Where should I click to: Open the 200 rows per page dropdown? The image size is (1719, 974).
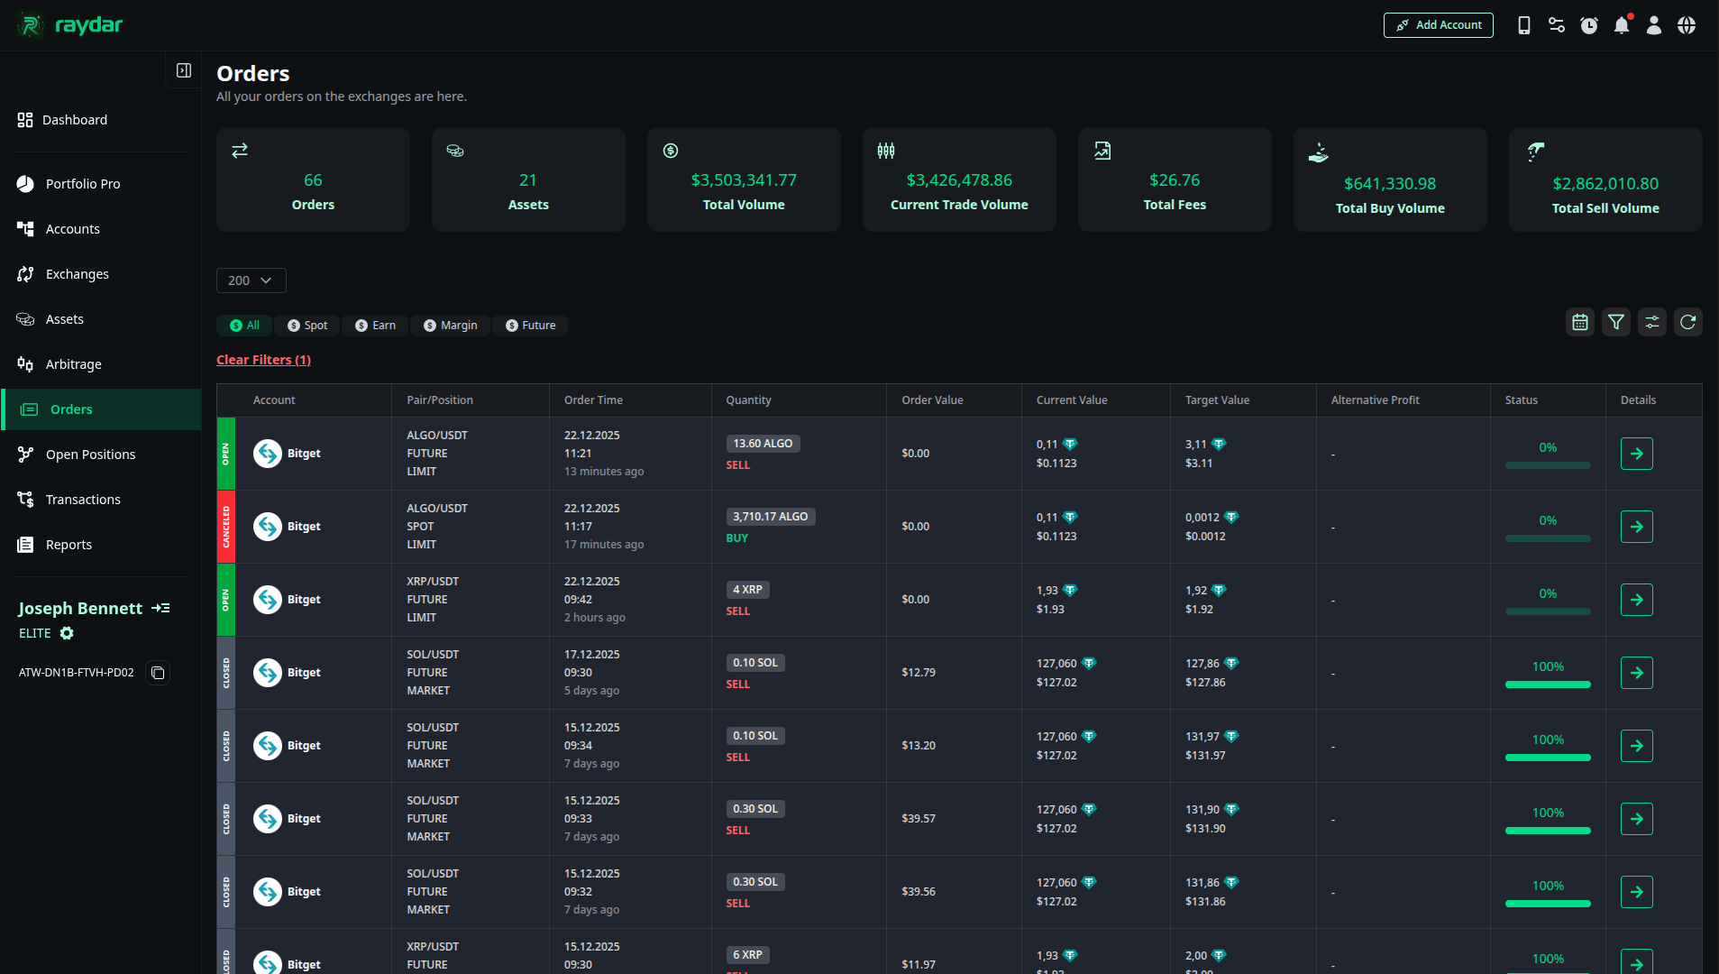[251, 280]
